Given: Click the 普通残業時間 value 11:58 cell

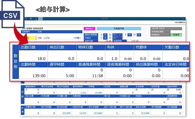Looking at the screenshot, I should [91, 73].
